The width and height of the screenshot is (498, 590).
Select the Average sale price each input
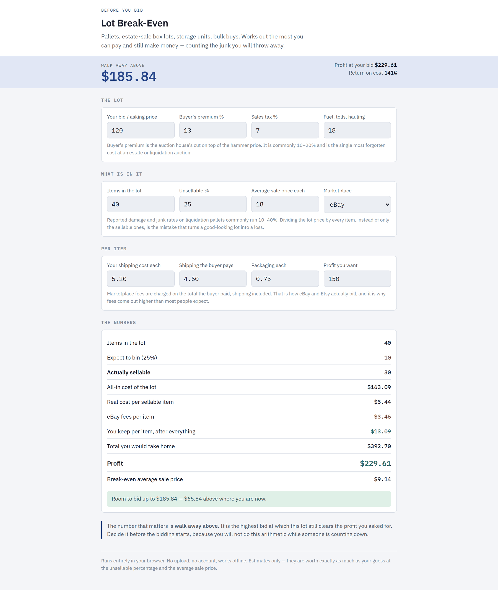pos(285,204)
